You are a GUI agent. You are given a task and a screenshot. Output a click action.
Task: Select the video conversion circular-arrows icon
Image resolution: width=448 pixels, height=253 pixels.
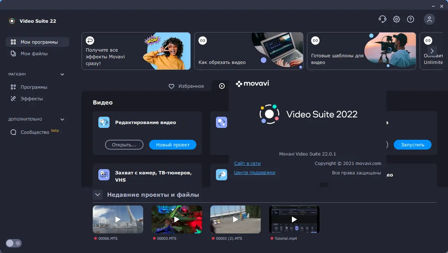point(221,122)
